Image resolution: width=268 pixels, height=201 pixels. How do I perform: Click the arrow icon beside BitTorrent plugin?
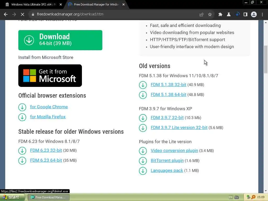(143, 161)
